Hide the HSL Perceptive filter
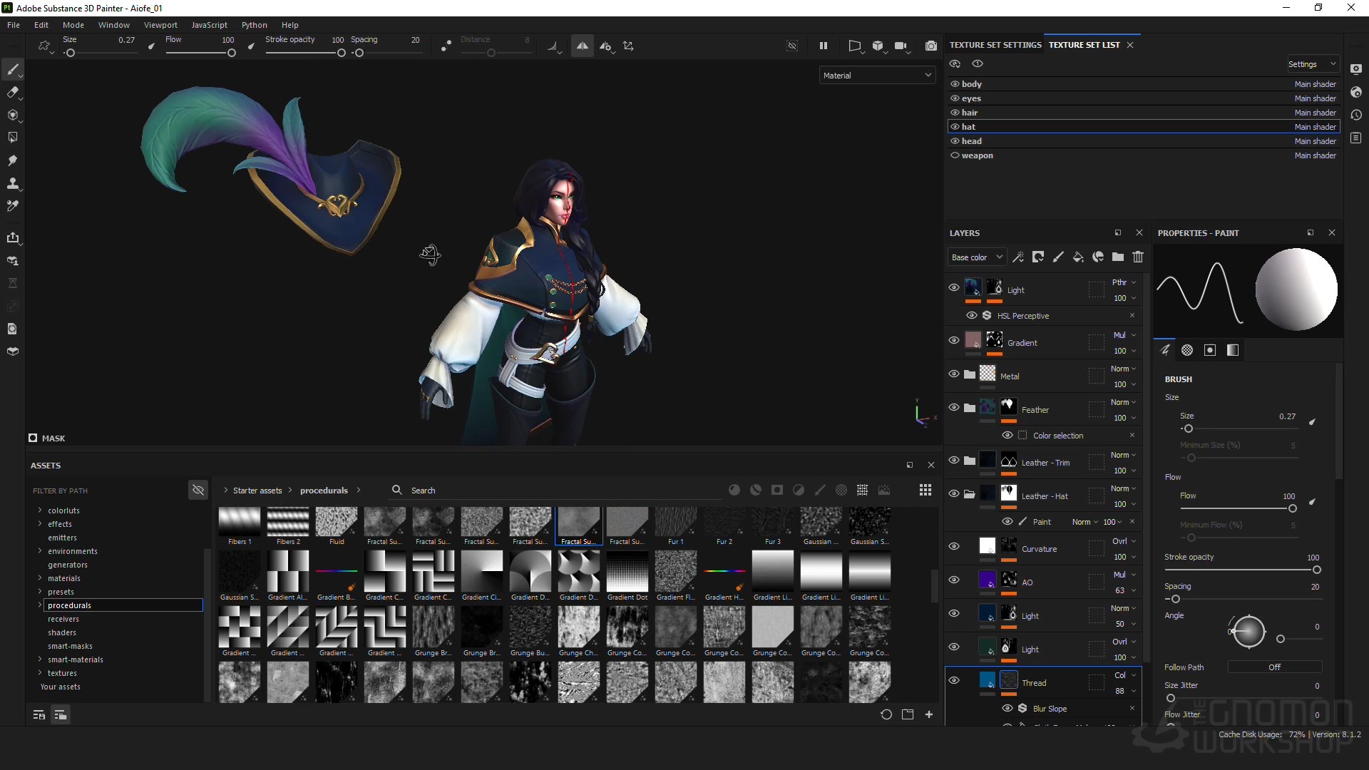The height and width of the screenshot is (770, 1369). tap(972, 315)
